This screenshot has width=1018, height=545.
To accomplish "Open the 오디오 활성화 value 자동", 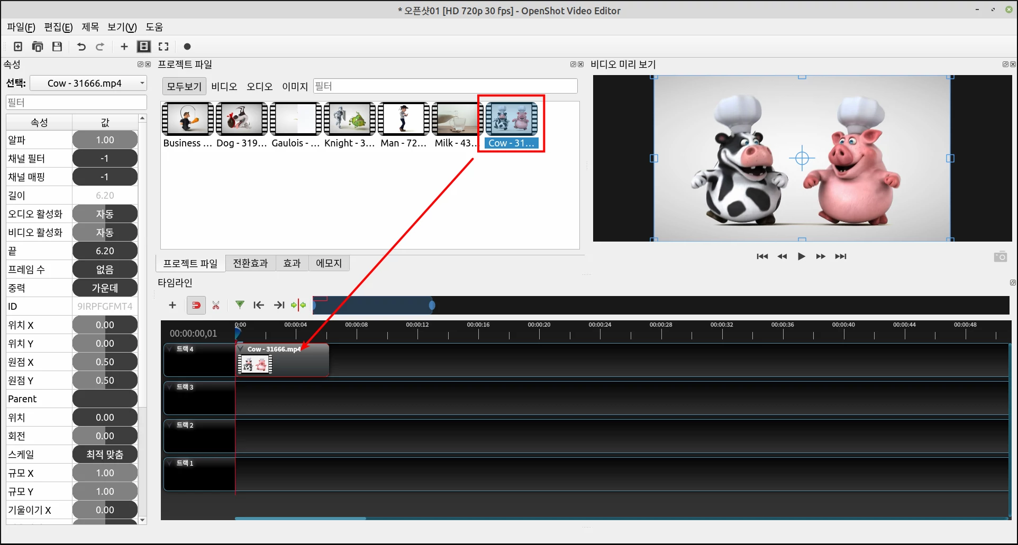I will [105, 214].
